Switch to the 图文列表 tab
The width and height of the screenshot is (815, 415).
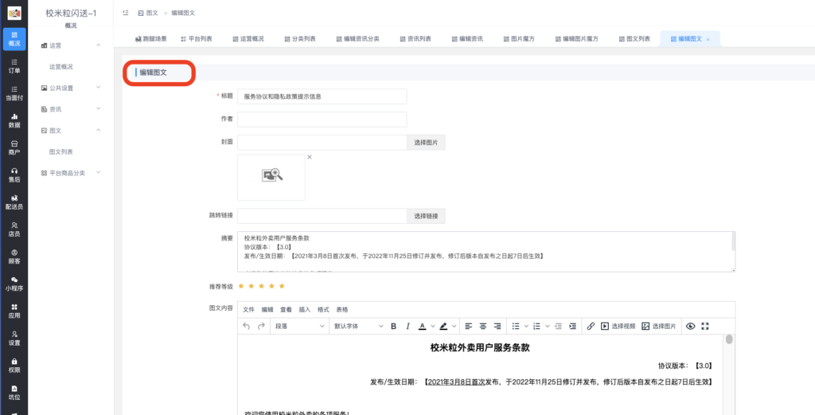point(634,39)
